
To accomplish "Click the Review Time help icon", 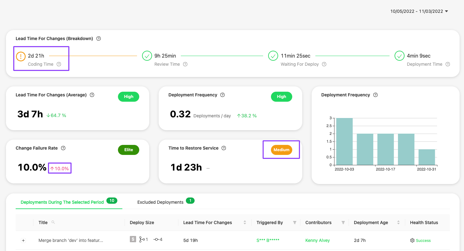I will click(x=185, y=64).
